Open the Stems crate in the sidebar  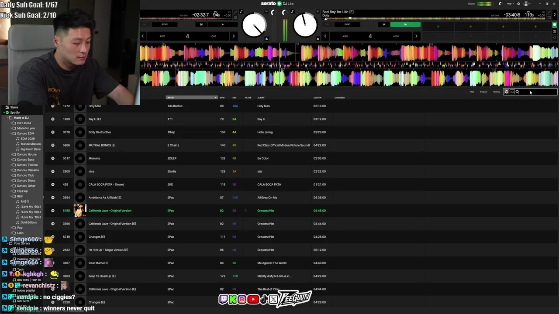tap(12, 107)
